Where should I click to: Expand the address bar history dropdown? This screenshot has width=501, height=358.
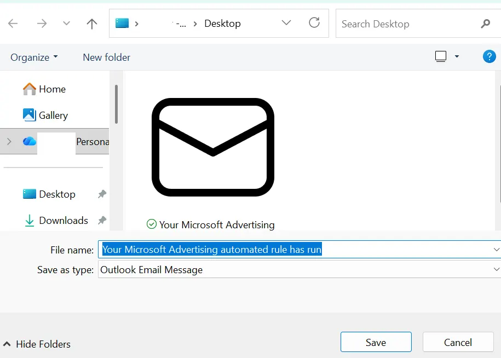tap(286, 23)
